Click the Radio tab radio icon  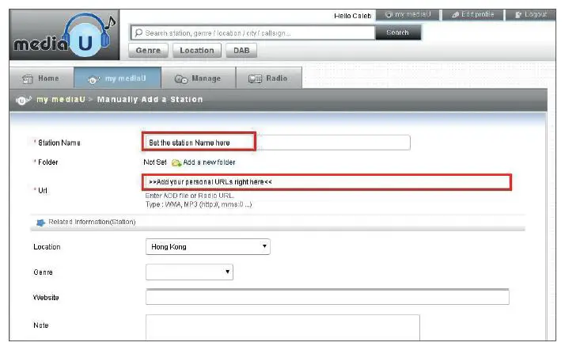point(255,78)
